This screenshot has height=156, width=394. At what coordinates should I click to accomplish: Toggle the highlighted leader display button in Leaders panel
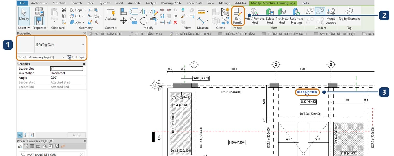pyautogui.click(x=320, y=11)
